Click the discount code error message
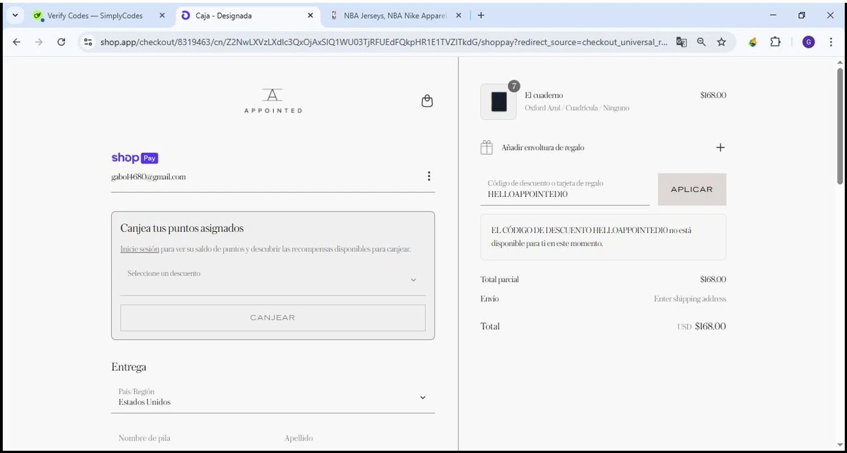847x453 pixels. pos(603,237)
